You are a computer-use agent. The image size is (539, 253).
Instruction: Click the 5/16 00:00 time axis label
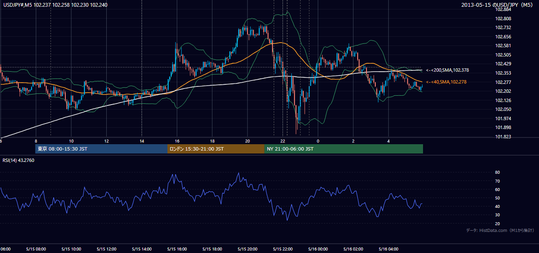coord(318,249)
